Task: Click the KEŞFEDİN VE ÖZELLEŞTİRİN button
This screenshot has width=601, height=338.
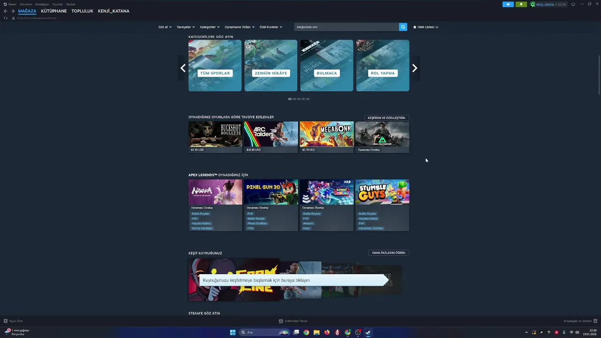Action: click(386, 118)
